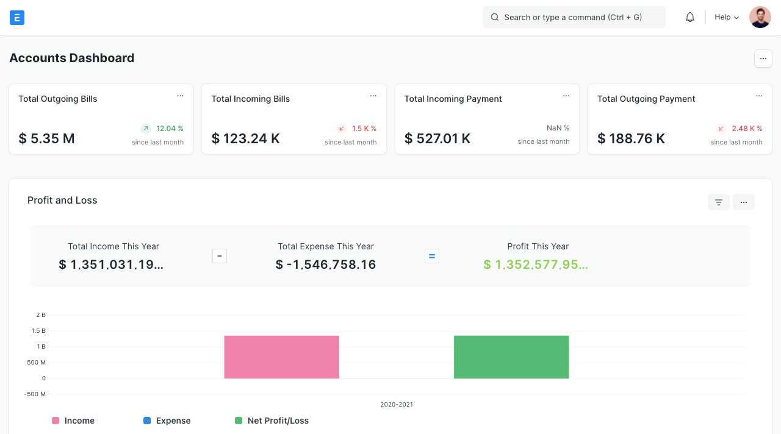The image size is (781, 434).
Task: Click the pink Income bar in chart
Action: (x=281, y=357)
